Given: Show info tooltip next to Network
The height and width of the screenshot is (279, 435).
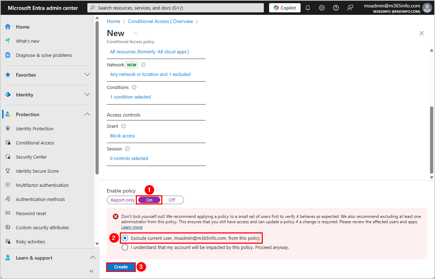Looking at the screenshot, I should click(143, 65).
